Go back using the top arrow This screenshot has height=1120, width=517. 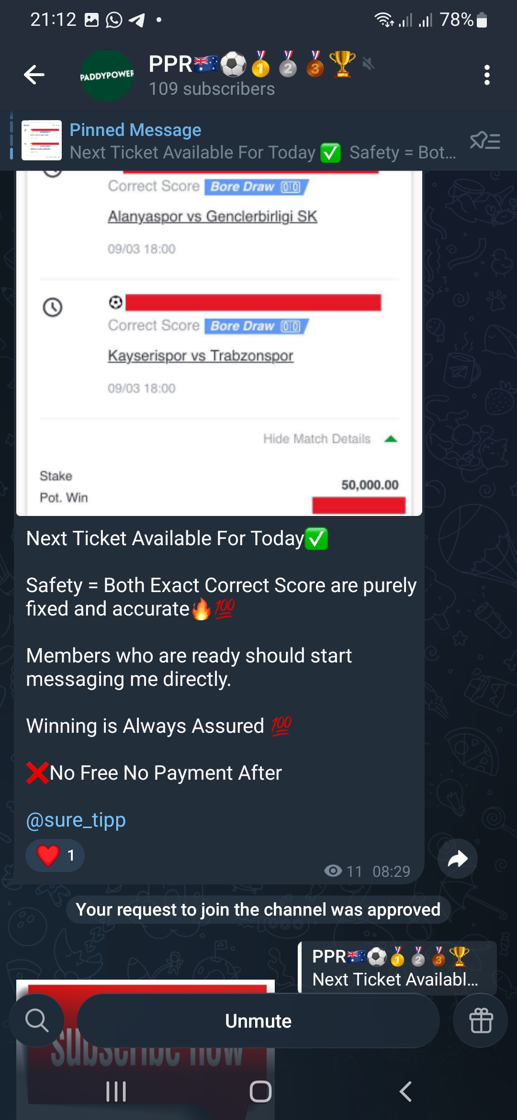(34, 75)
